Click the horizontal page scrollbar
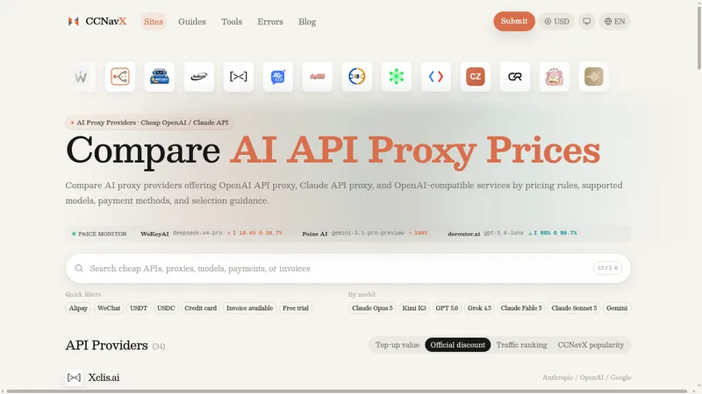Screen dimensions: 702x394 click(347, 391)
